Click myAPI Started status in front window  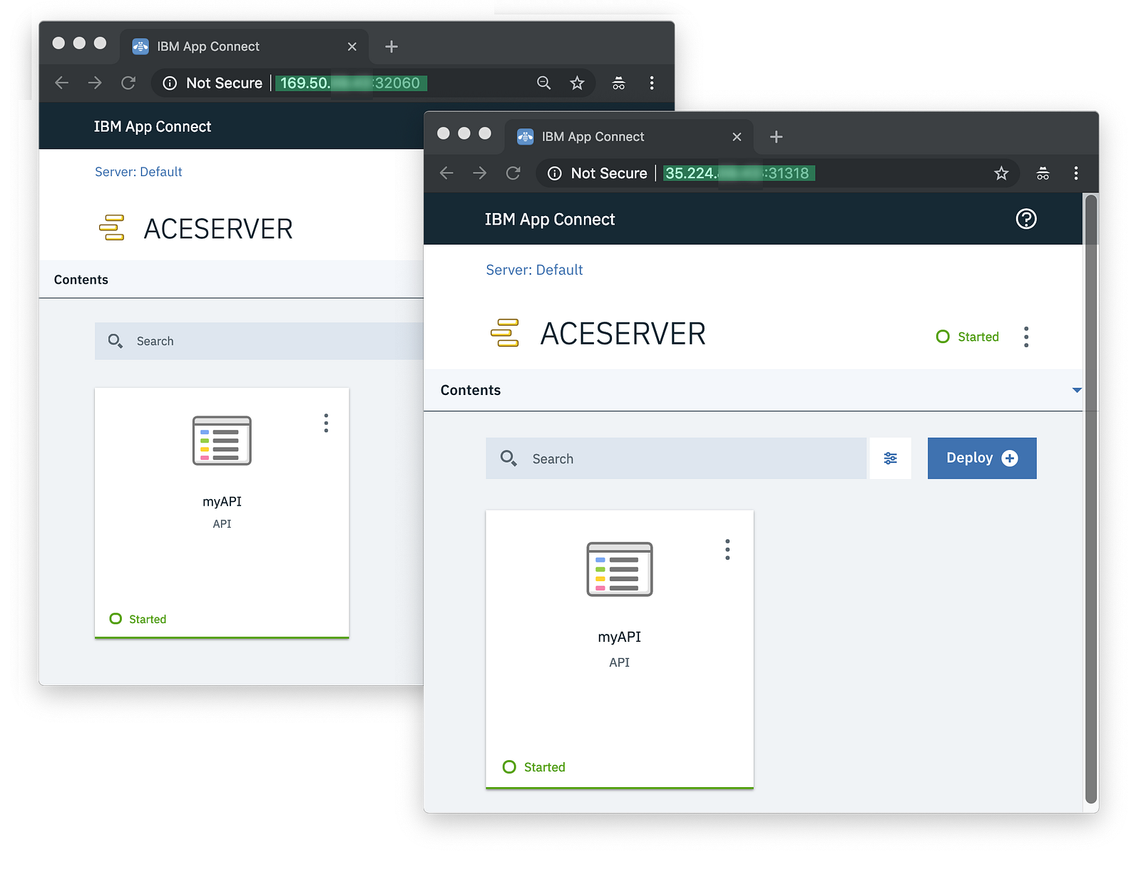click(534, 767)
